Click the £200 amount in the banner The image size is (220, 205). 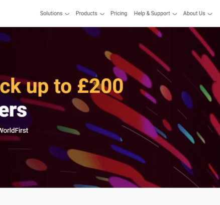(x=100, y=85)
